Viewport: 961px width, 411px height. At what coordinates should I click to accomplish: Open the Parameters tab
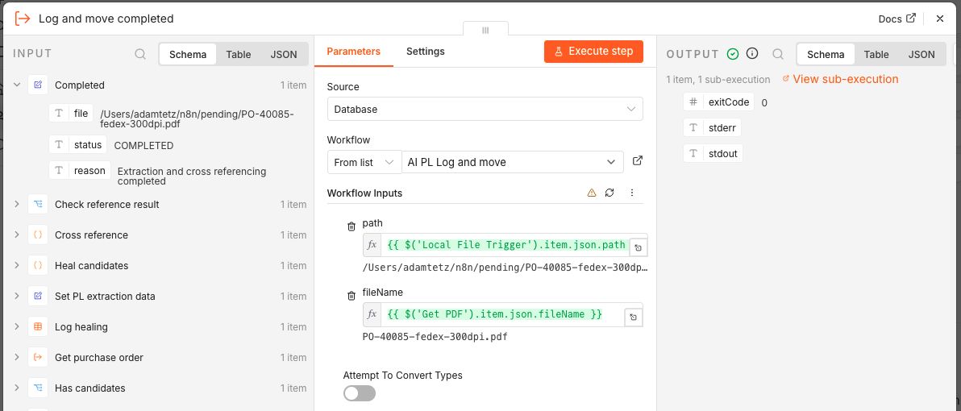click(354, 52)
